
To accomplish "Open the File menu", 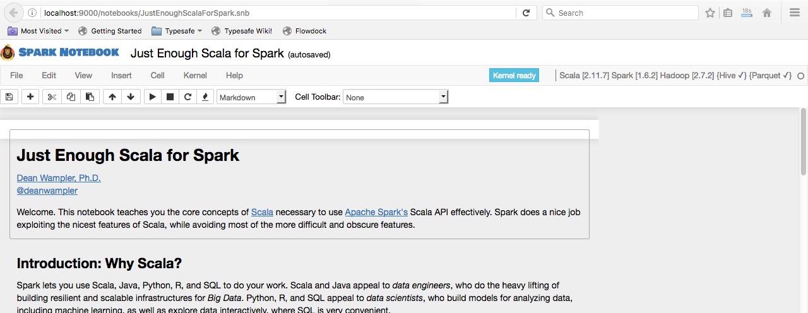I will (x=16, y=75).
